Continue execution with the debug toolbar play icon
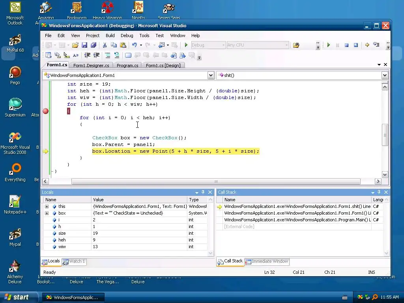 [329, 45]
